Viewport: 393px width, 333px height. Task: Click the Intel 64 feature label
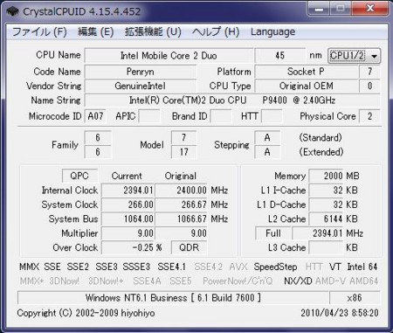coord(362,267)
